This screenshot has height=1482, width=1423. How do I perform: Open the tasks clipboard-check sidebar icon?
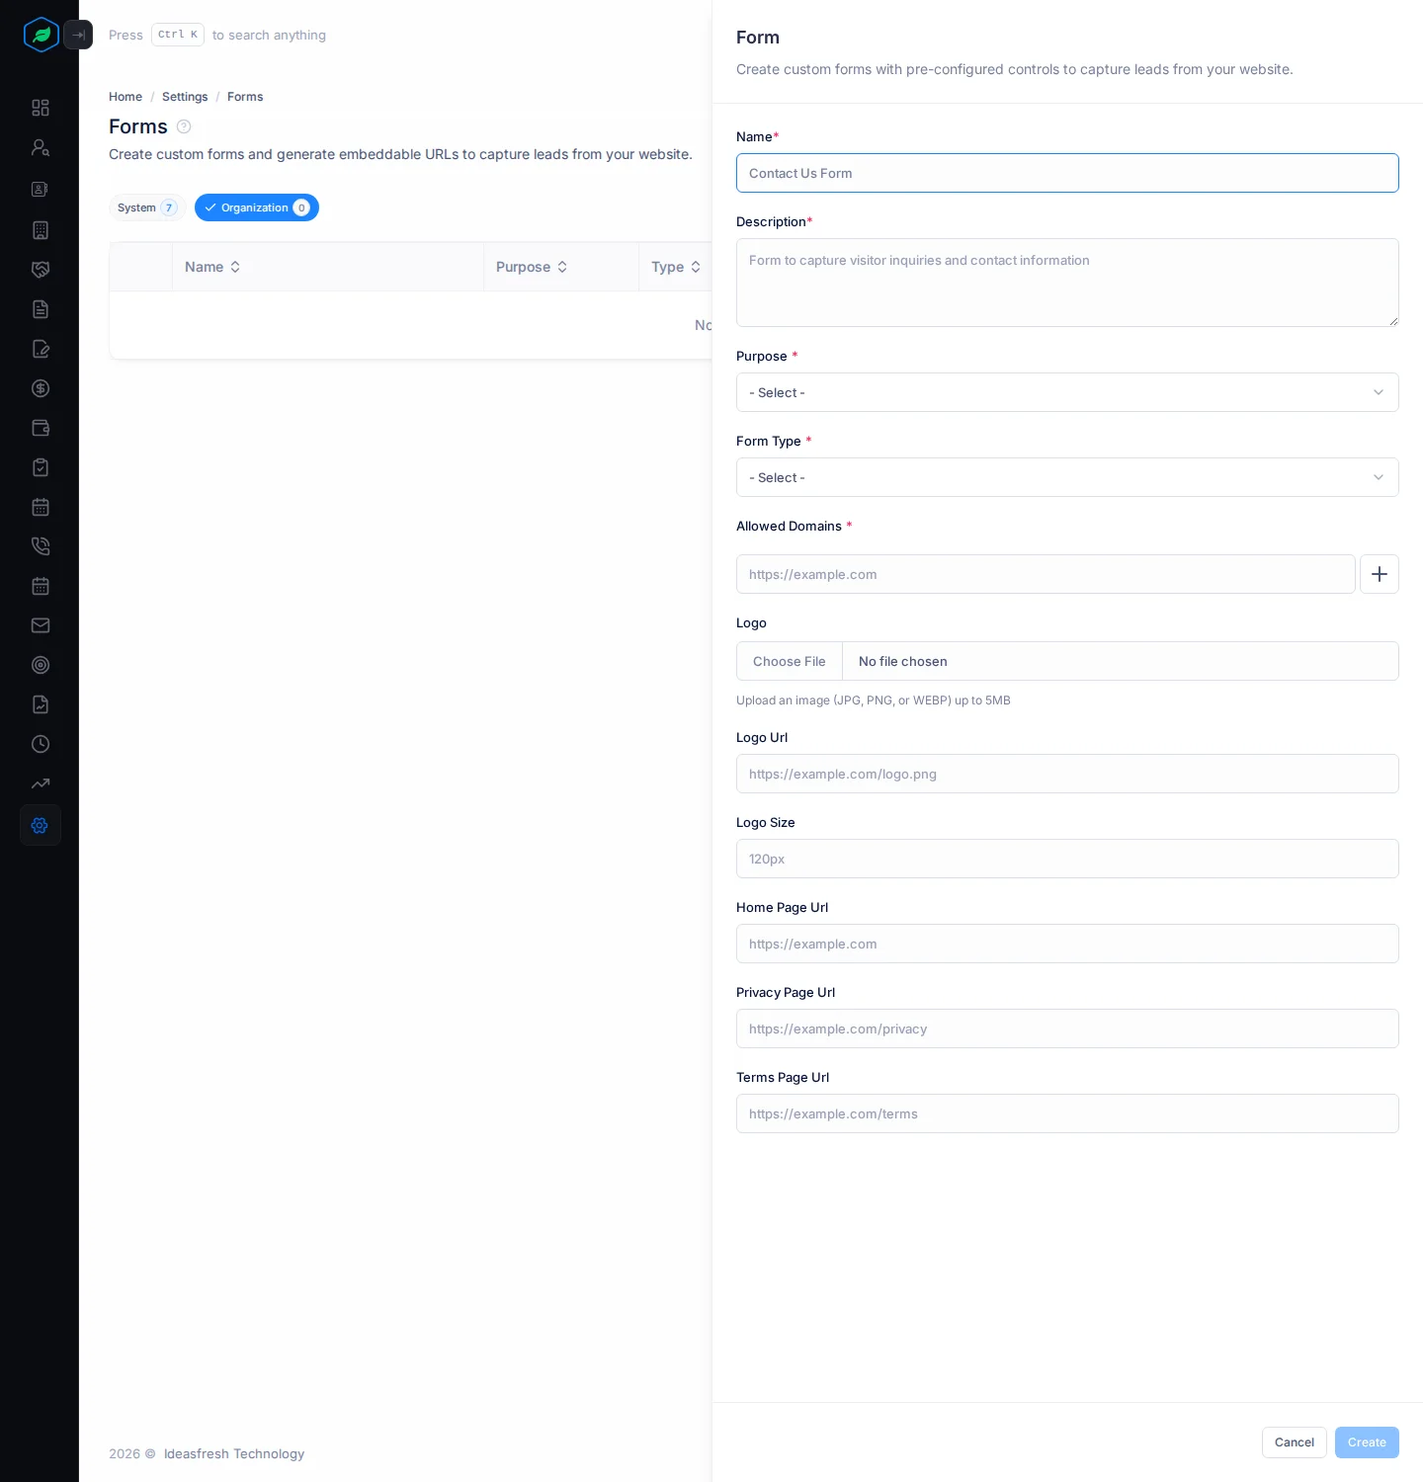tap(41, 467)
